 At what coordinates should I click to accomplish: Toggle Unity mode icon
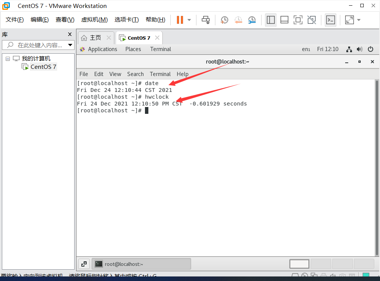(311, 20)
